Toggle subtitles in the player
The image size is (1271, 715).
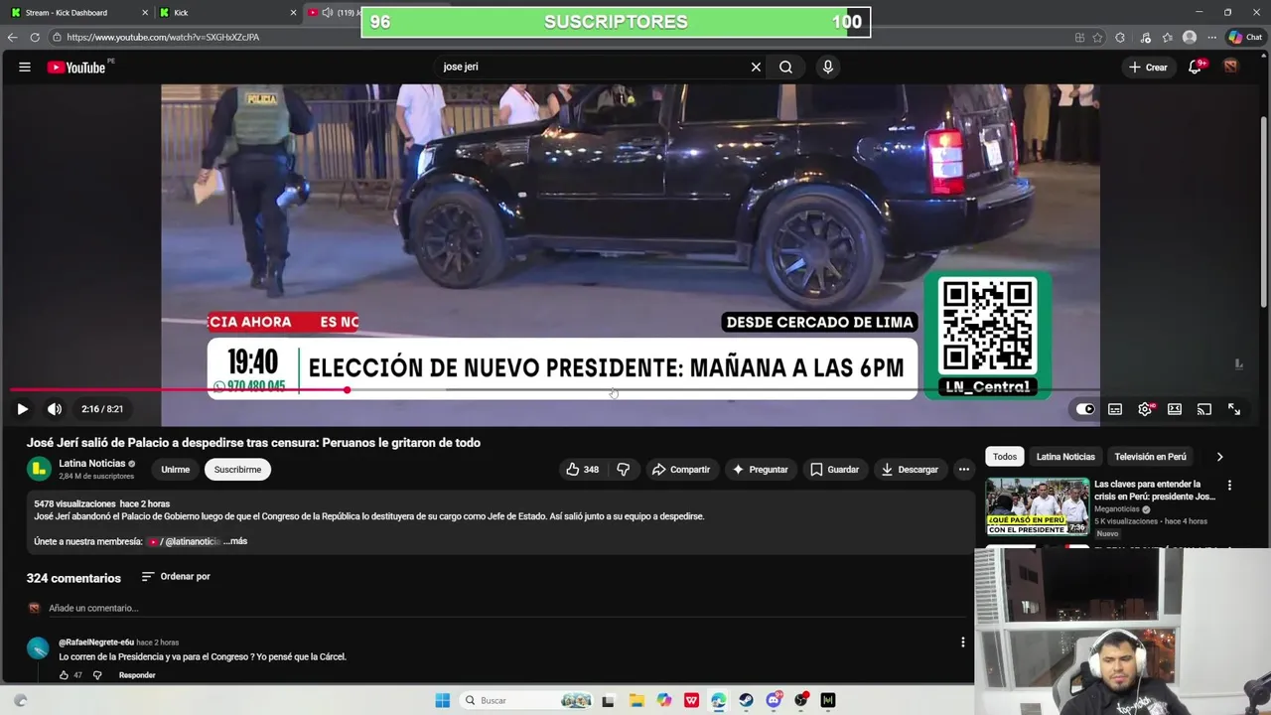click(x=1115, y=409)
